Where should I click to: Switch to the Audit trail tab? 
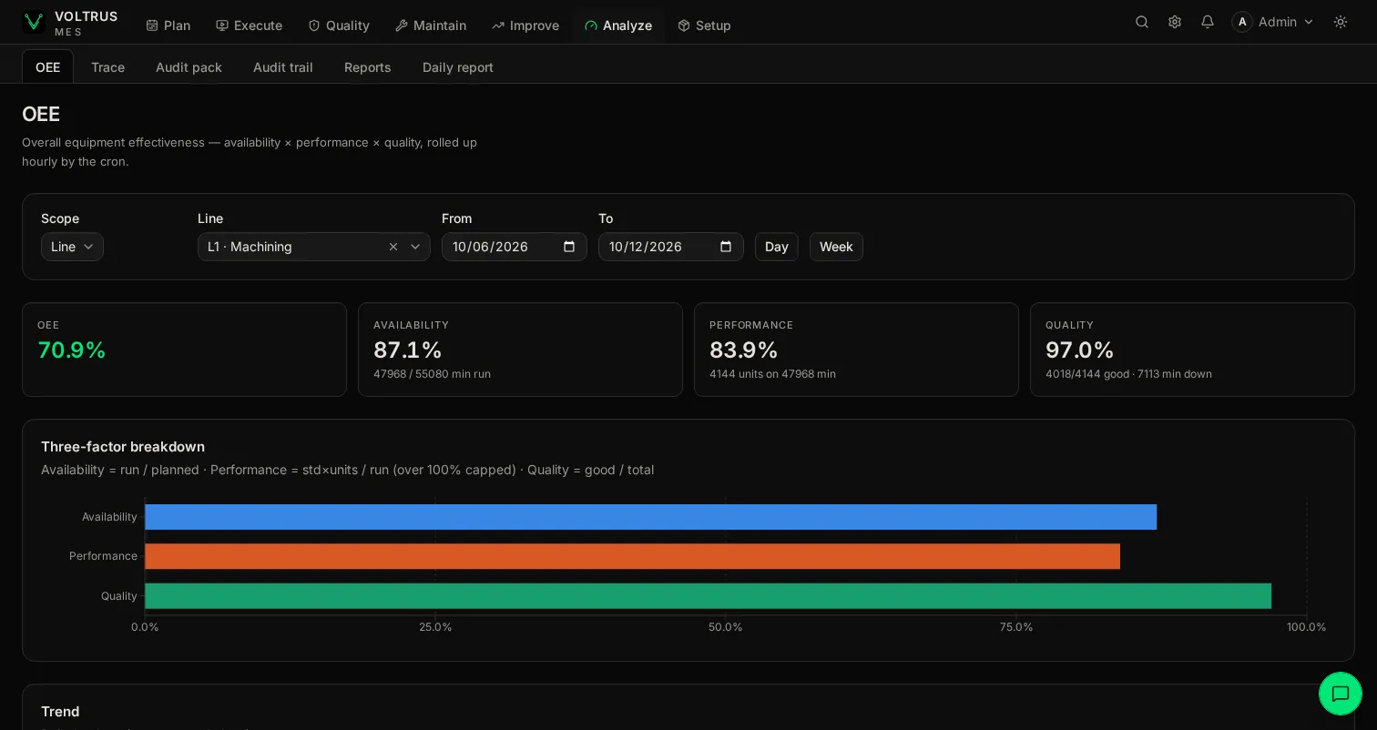pos(283,67)
